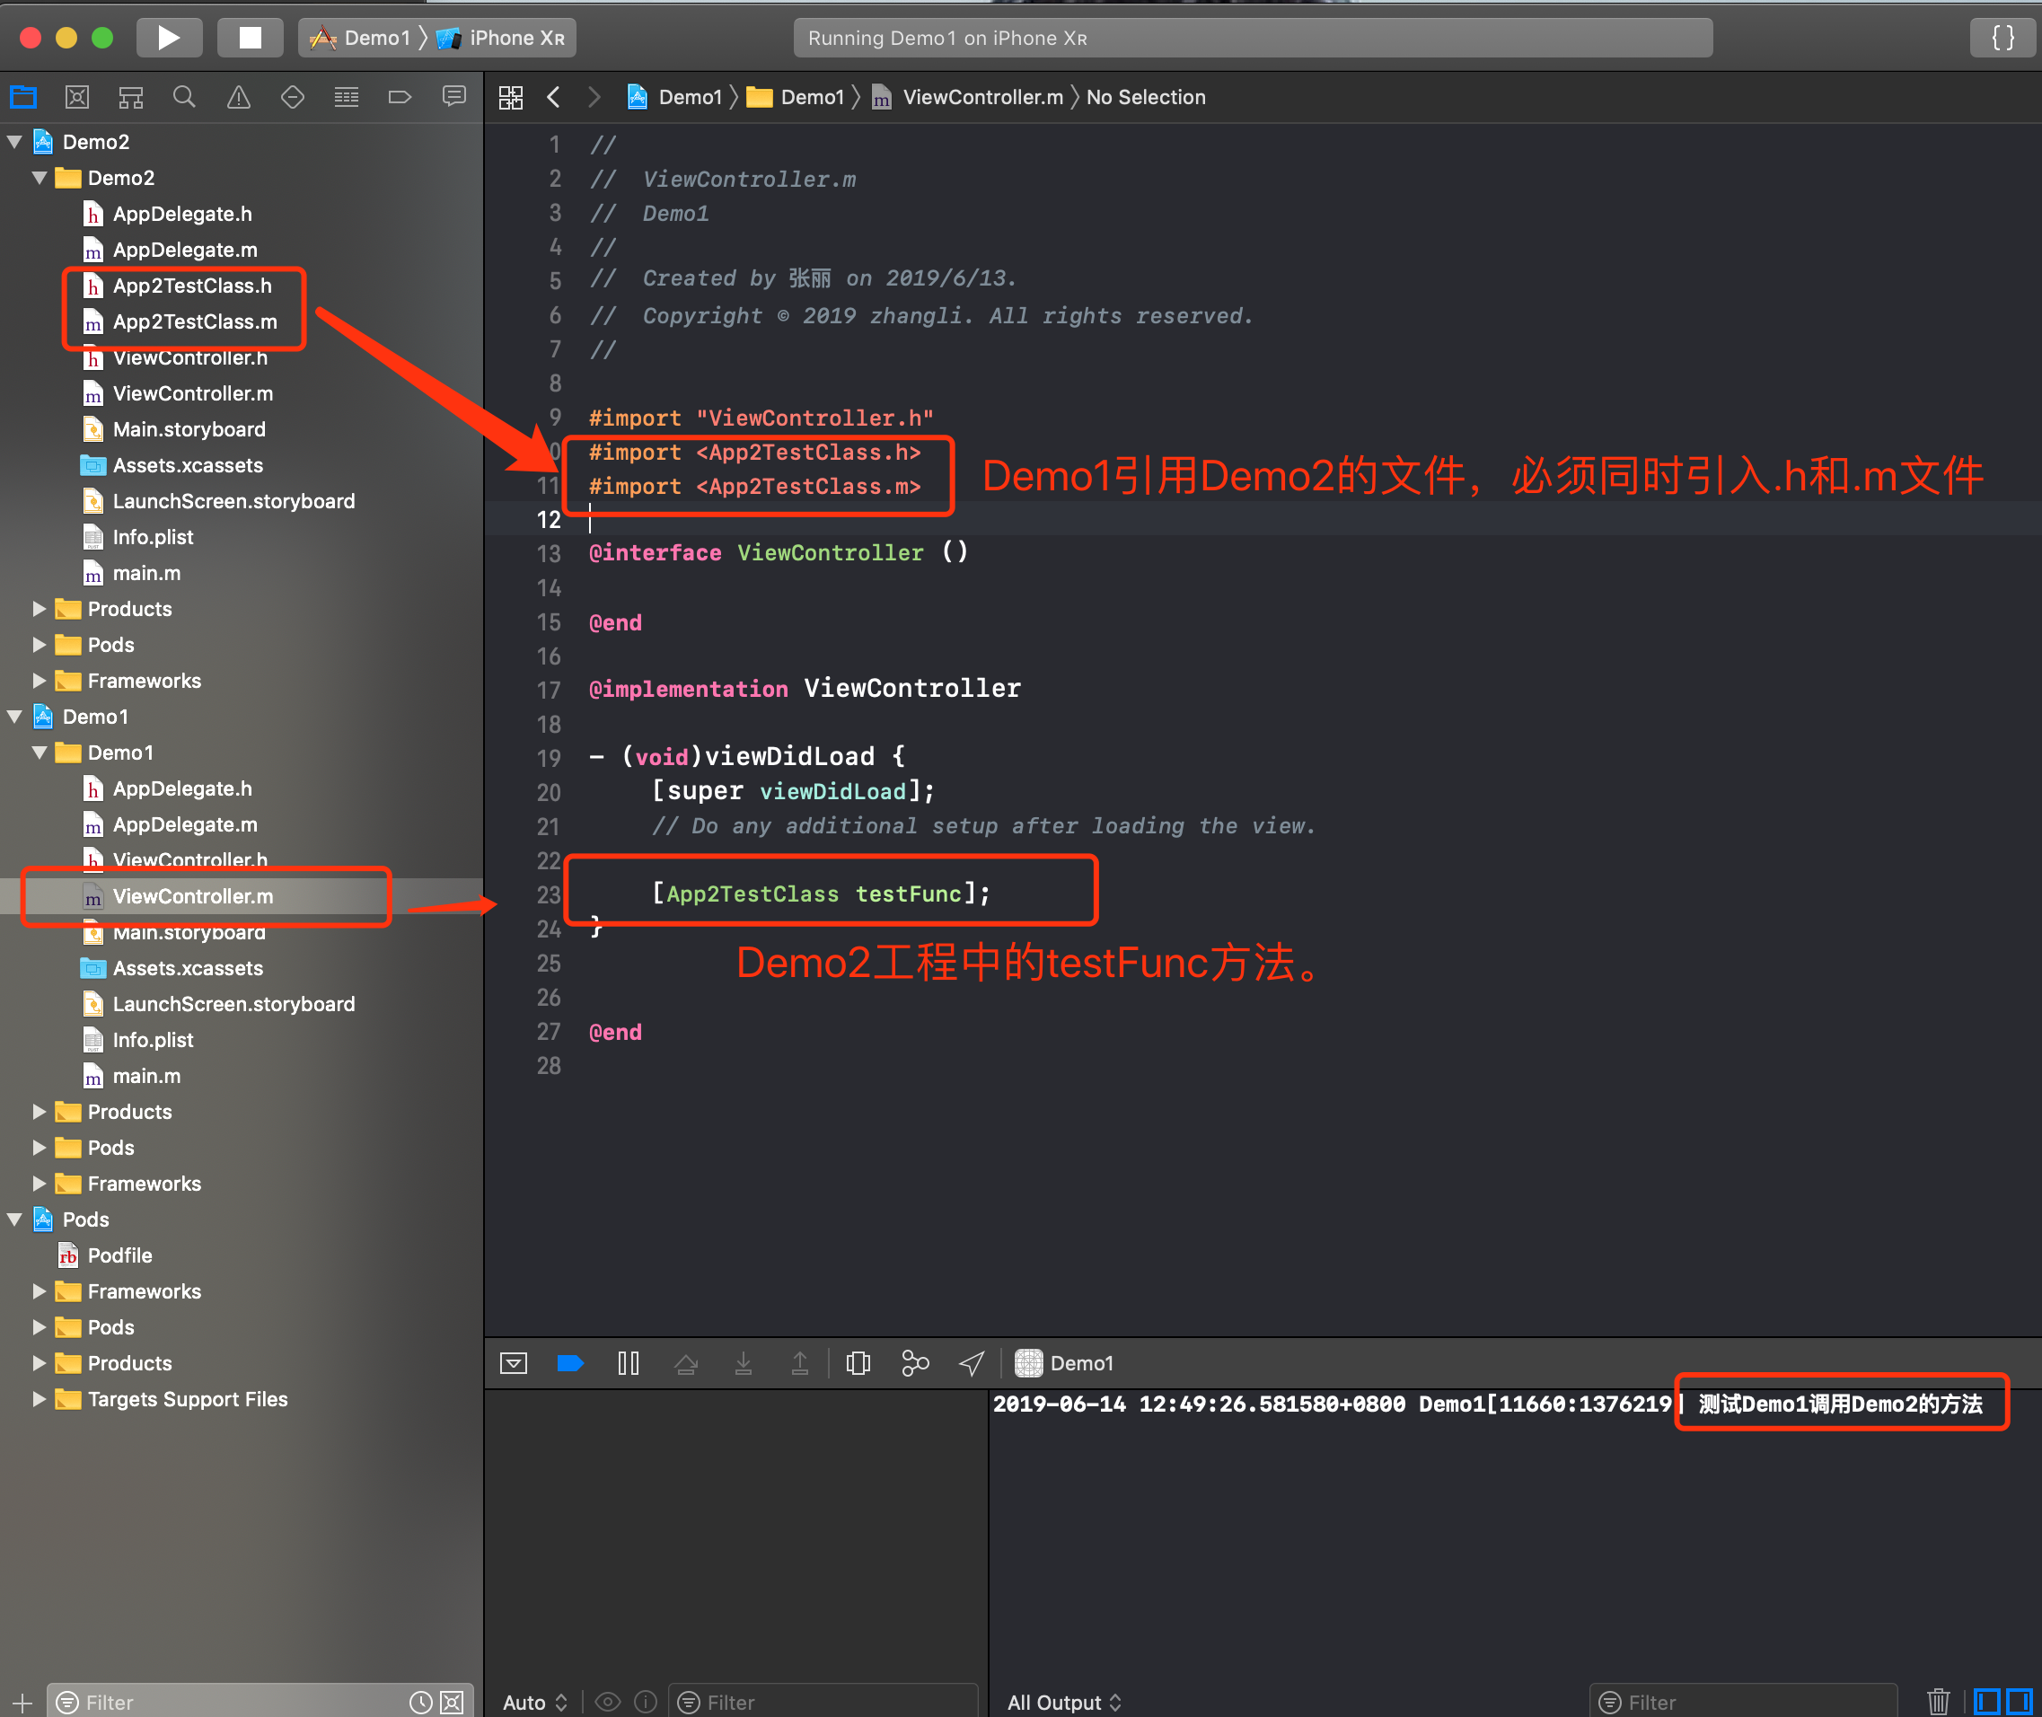This screenshot has height=1717, width=2042.
Task: Show the Project navigator
Action: click(x=23, y=97)
